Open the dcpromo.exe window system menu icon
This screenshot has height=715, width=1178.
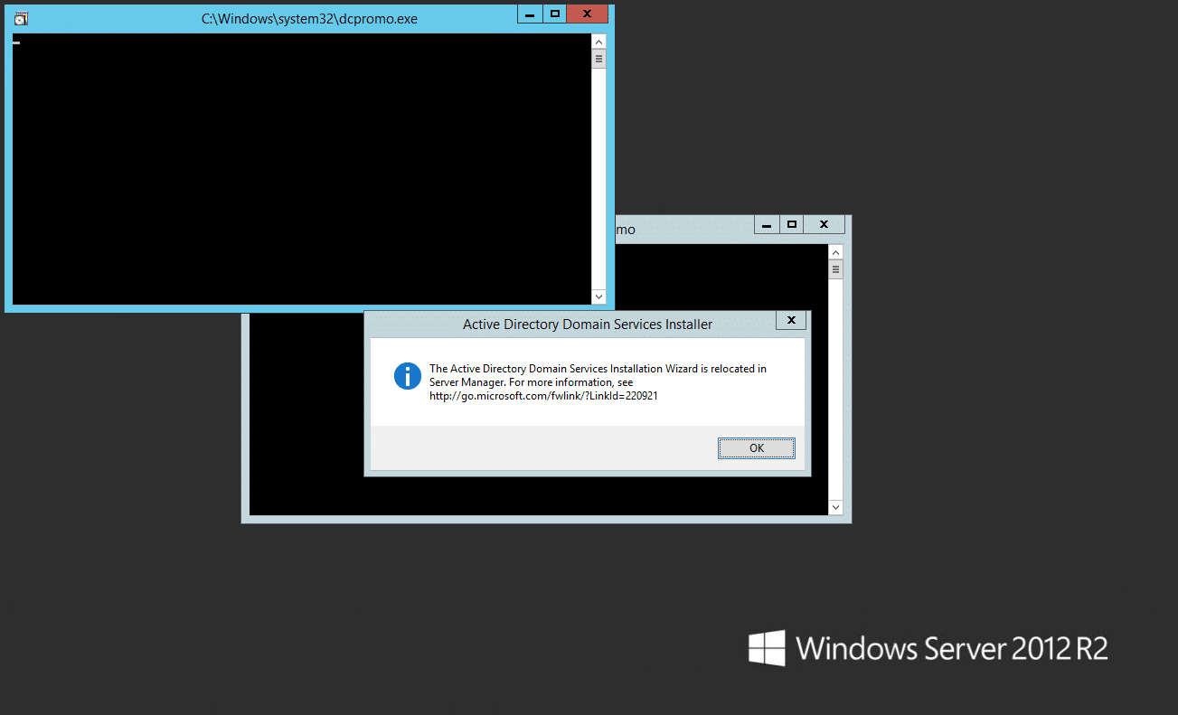(22, 18)
